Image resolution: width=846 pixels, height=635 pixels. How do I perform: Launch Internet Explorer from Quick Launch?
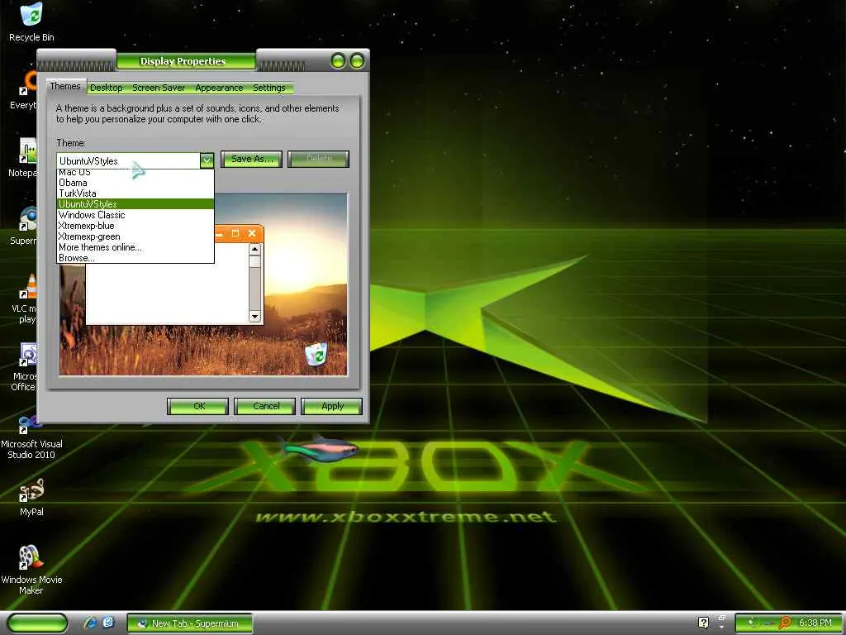[90, 623]
